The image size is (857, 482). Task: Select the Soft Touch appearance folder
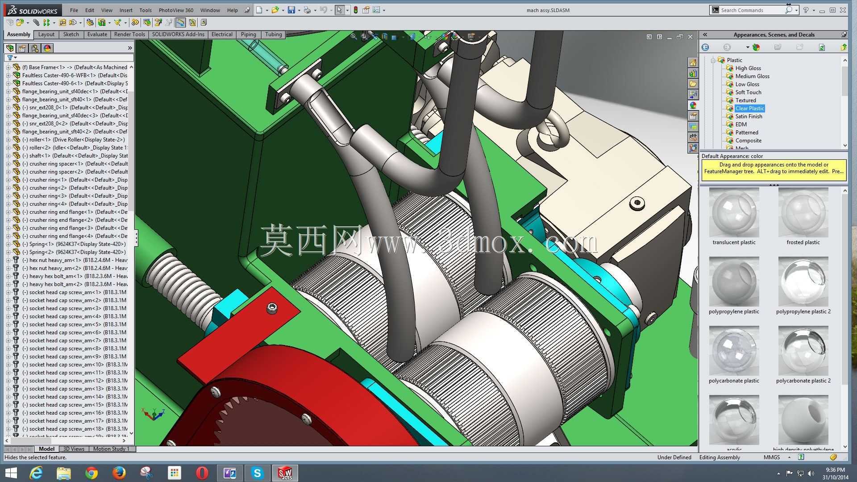(748, 92)
